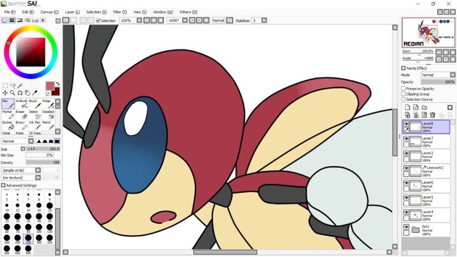Create a new normal layer
Image resolution: width=457 pixels, height=257 pixels.
click(x=407, y=107)
